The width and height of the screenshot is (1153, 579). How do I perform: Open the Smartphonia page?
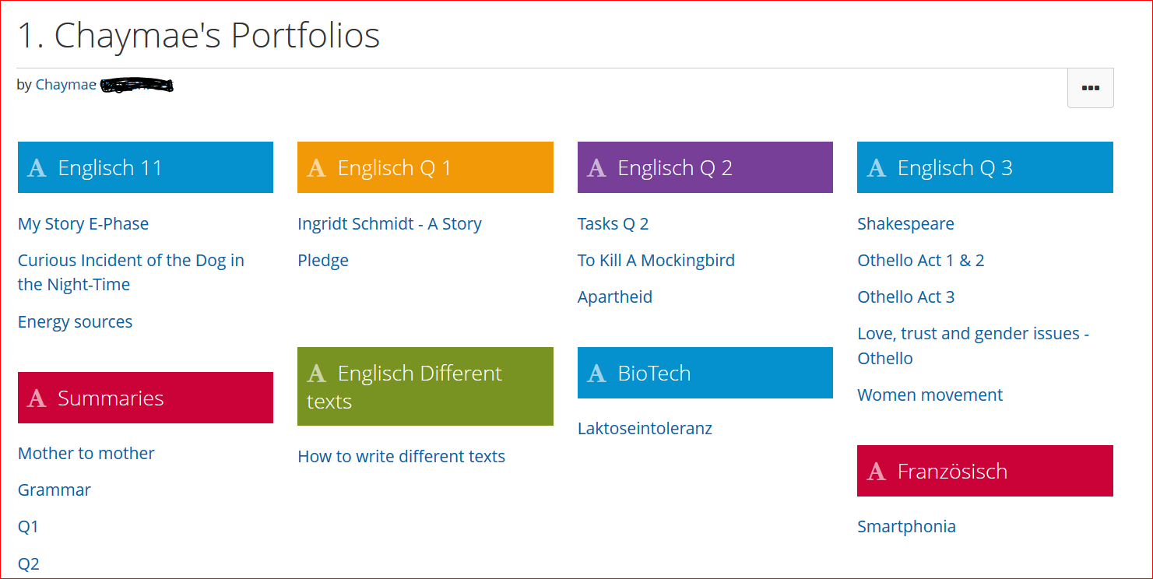coord(906,527)
